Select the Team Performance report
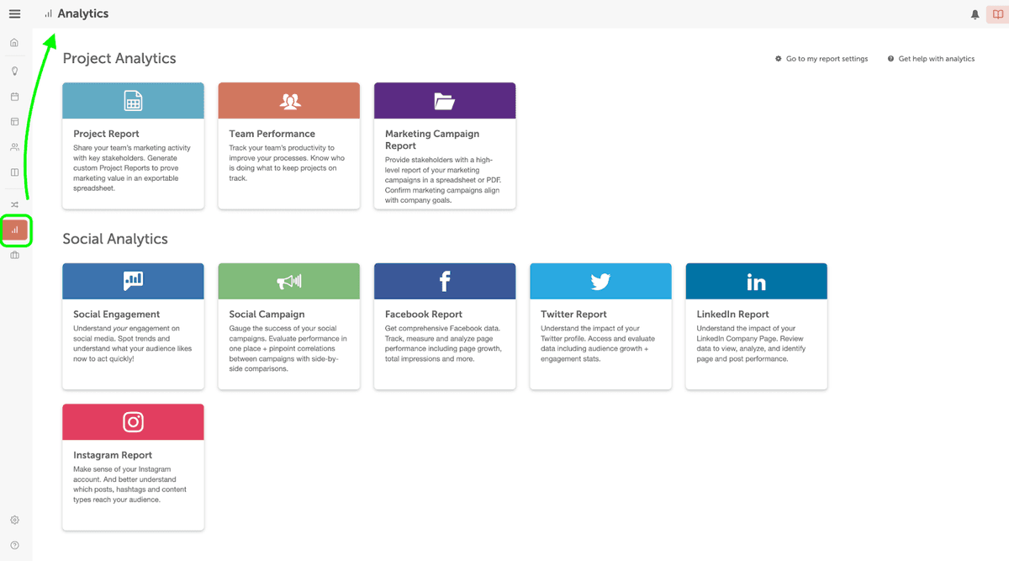The image size is (1009, 561). (x=288, y=146)
